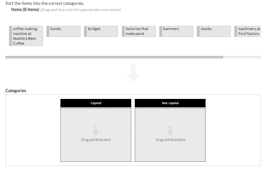Screen dimensions: 277x172
Task: Select the factories that make paint item
Action: tap(139, 31)
